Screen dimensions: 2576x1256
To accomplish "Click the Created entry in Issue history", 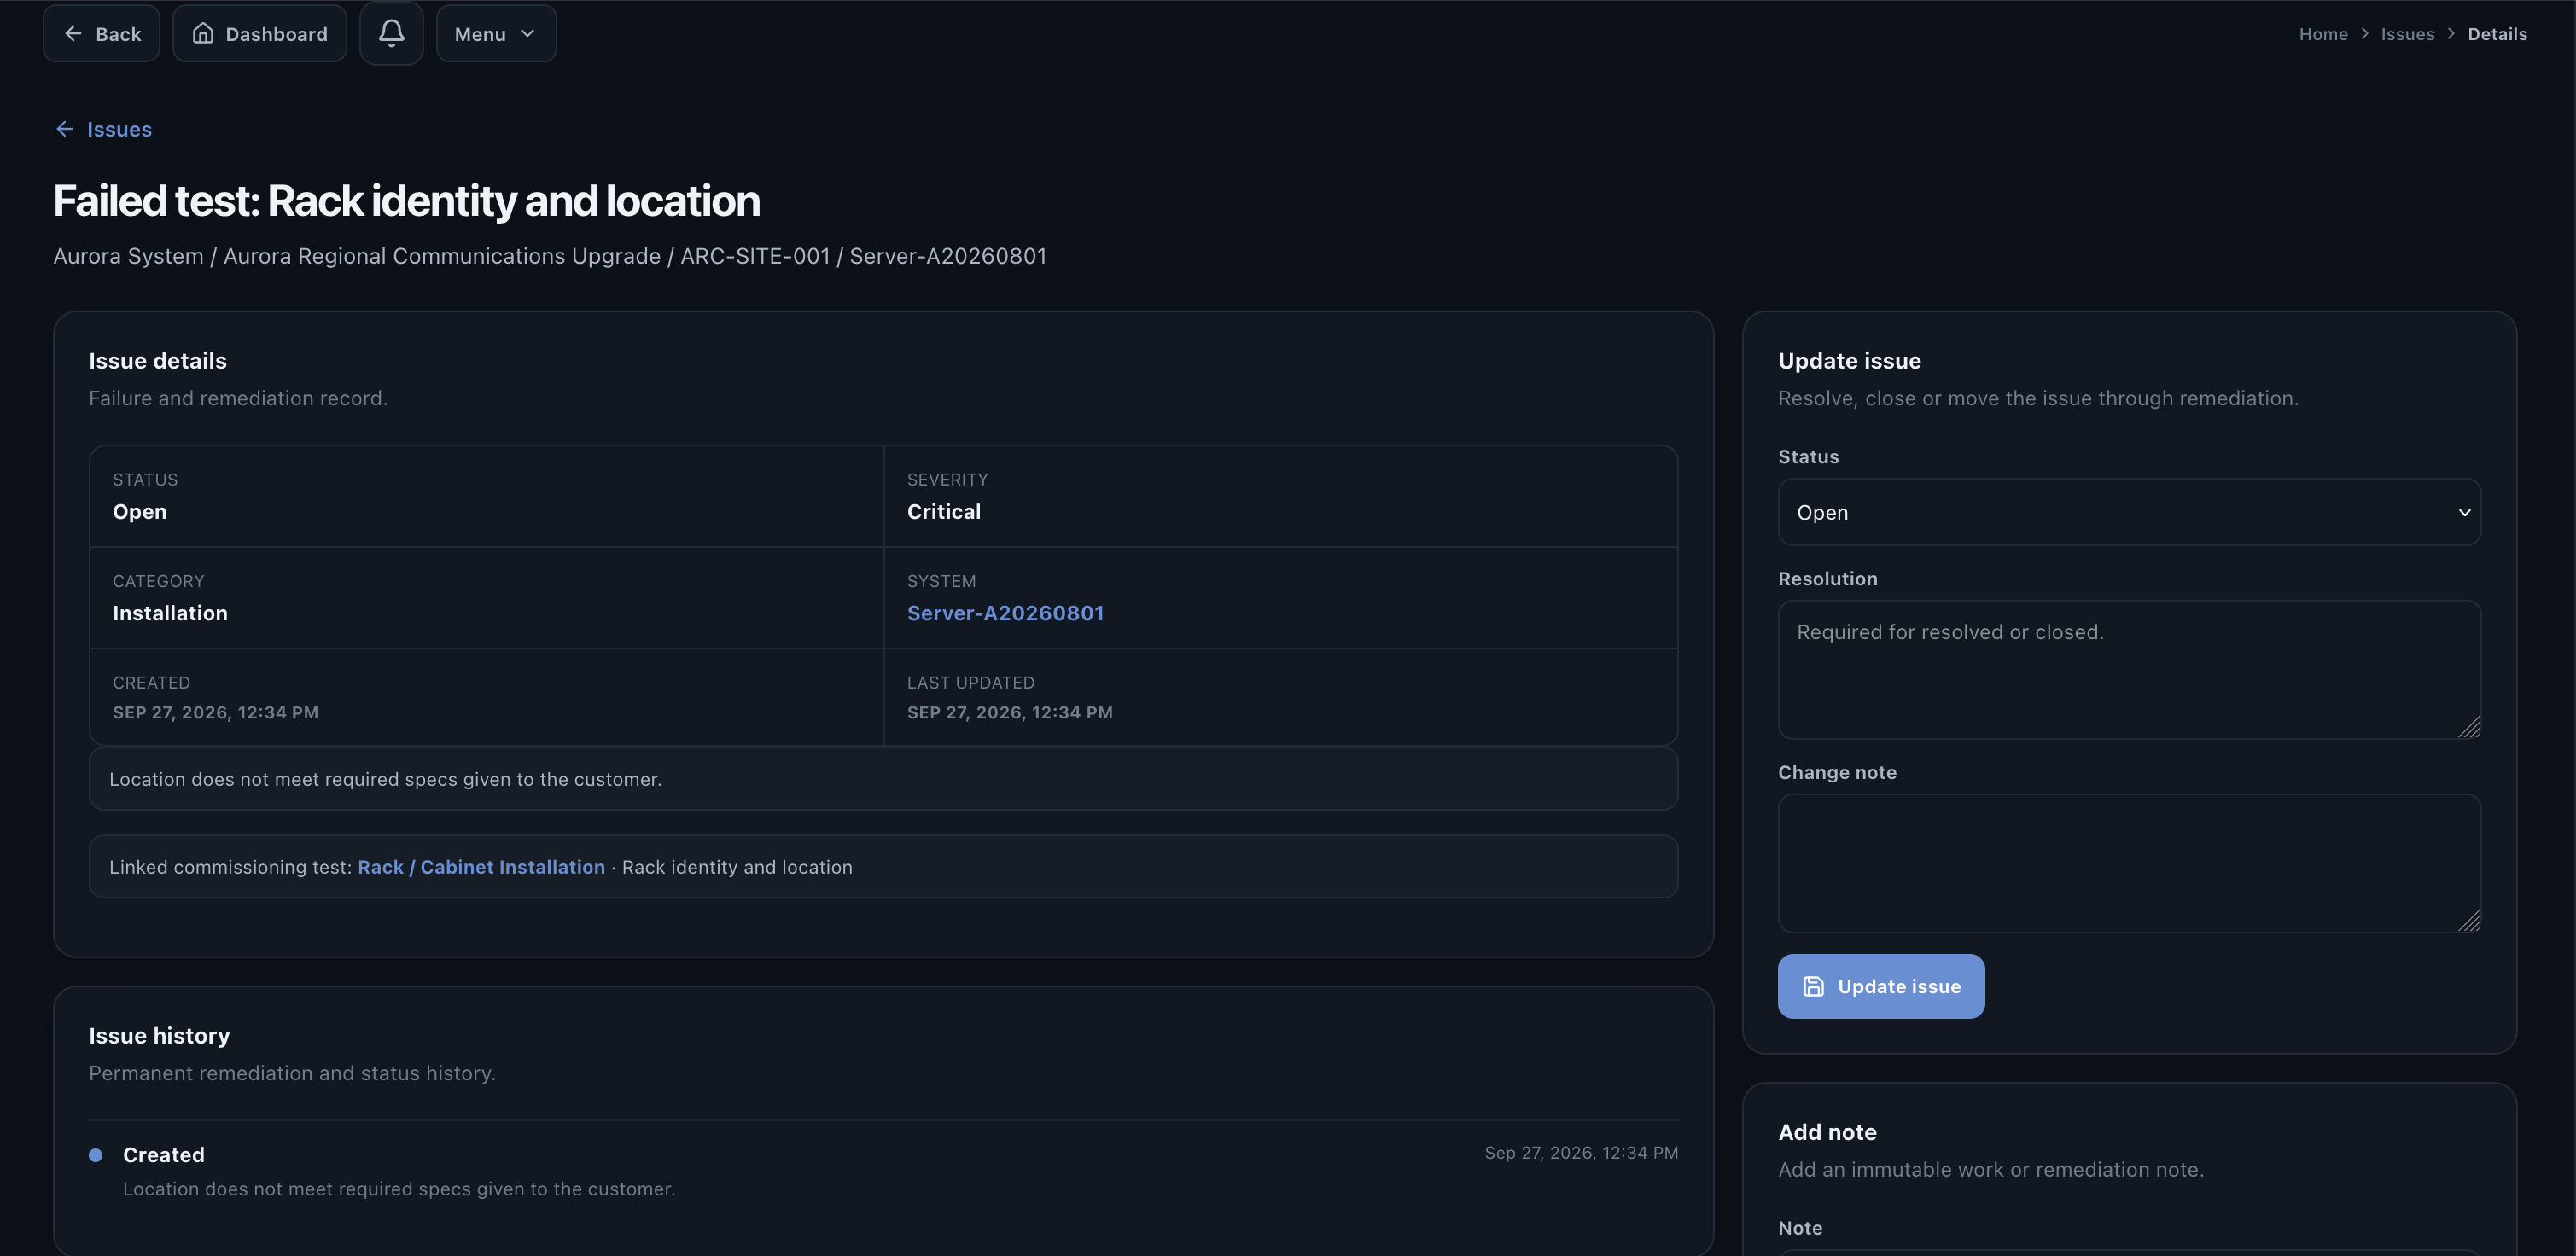I will 163,1155.
